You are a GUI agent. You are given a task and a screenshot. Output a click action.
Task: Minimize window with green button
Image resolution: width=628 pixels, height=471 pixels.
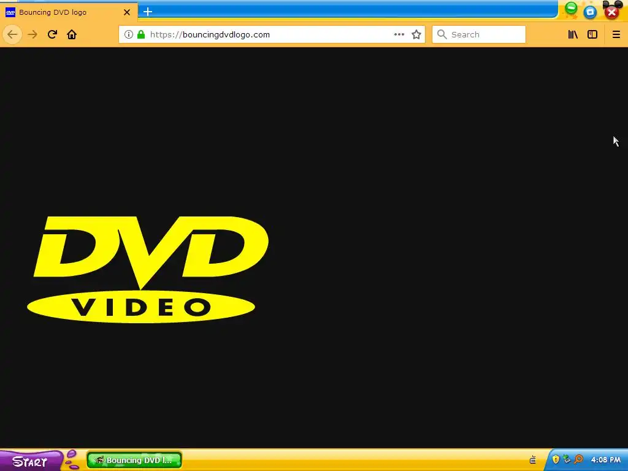point(571,8)
